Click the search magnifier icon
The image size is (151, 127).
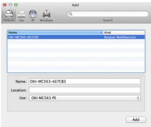[x=70, y=14]
